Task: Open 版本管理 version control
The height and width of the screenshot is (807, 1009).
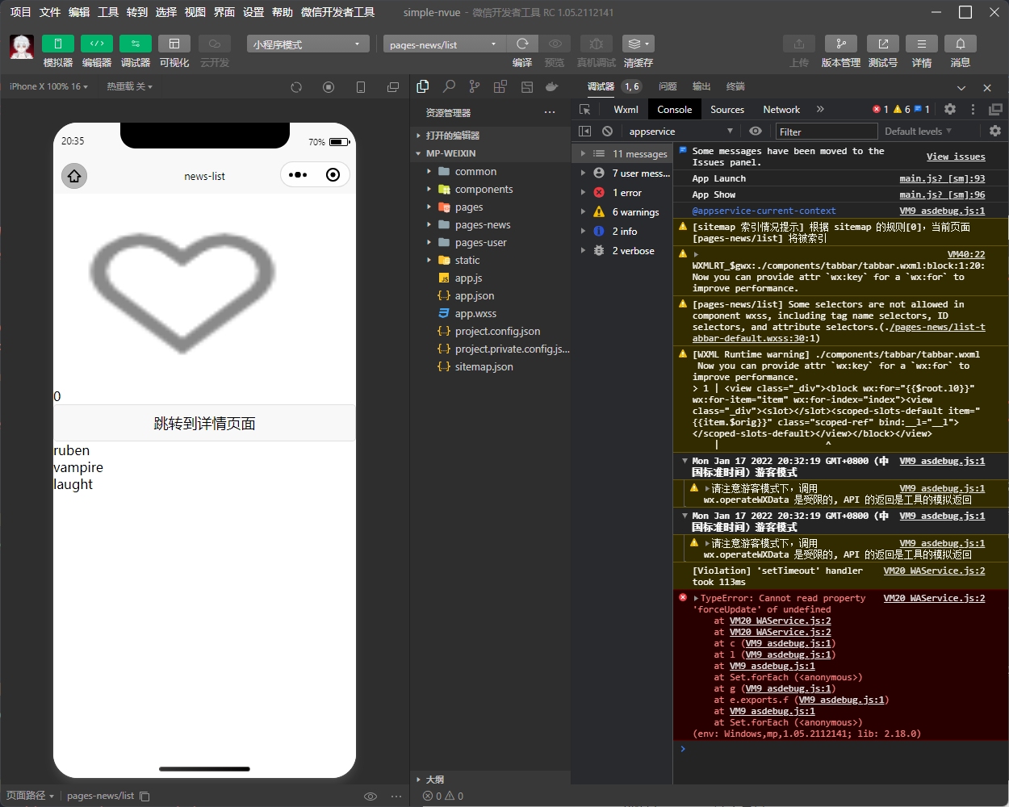Action: click(x=840, y=44)
